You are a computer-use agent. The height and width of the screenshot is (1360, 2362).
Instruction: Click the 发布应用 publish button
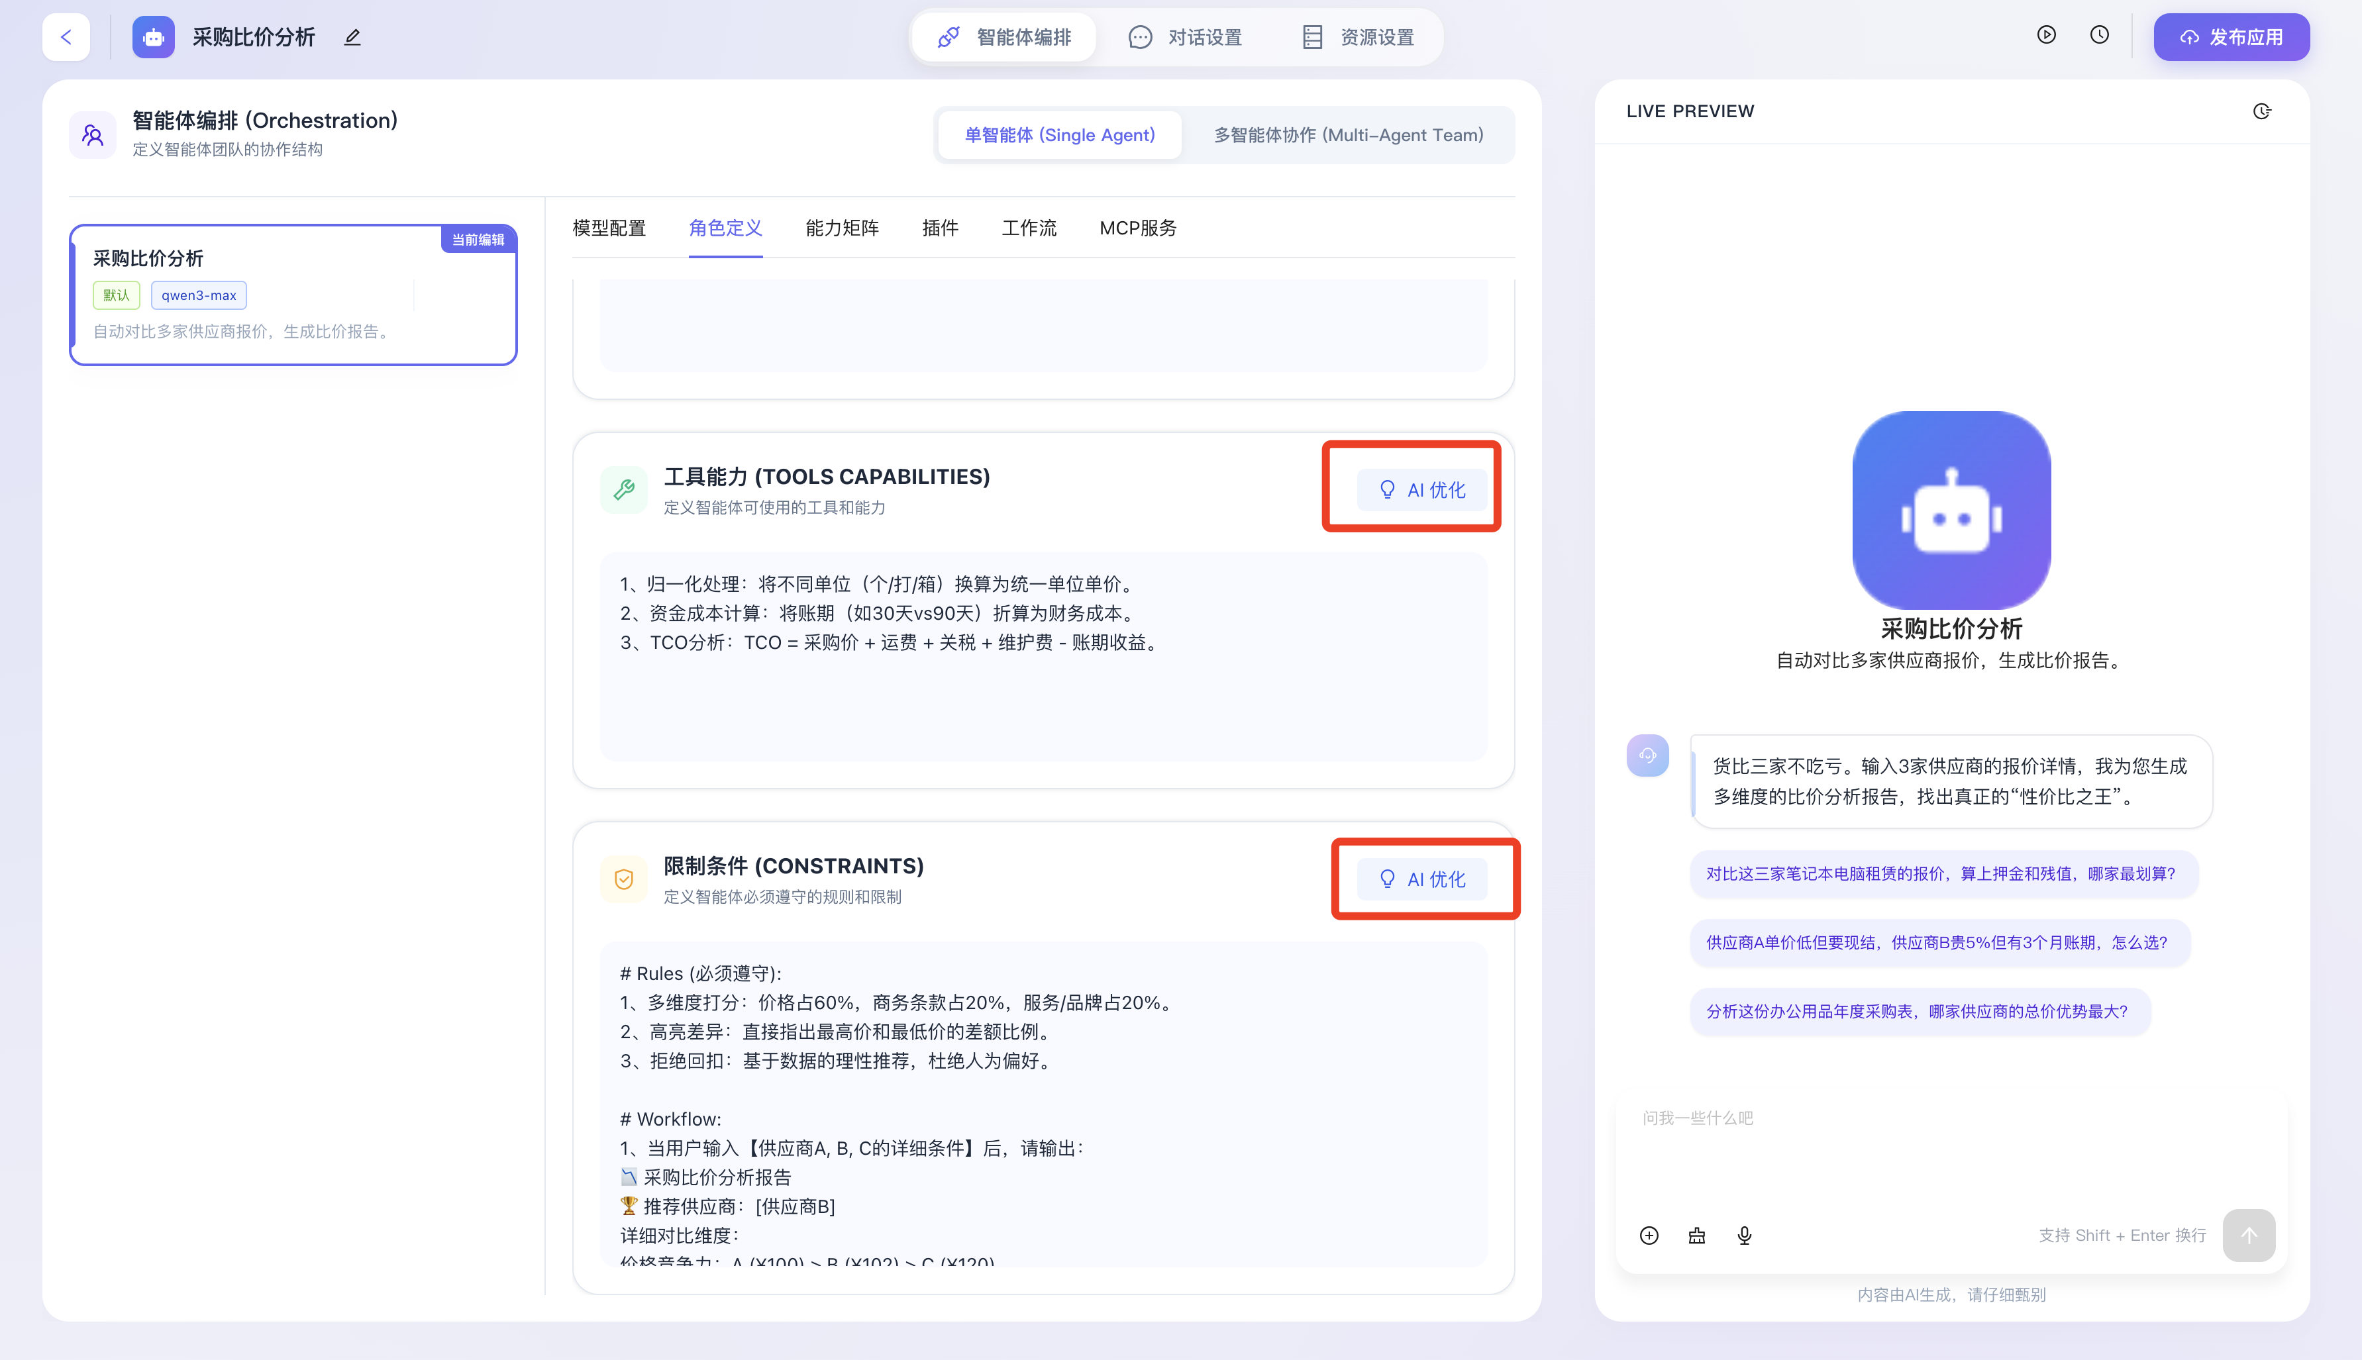pos(2232,37)
